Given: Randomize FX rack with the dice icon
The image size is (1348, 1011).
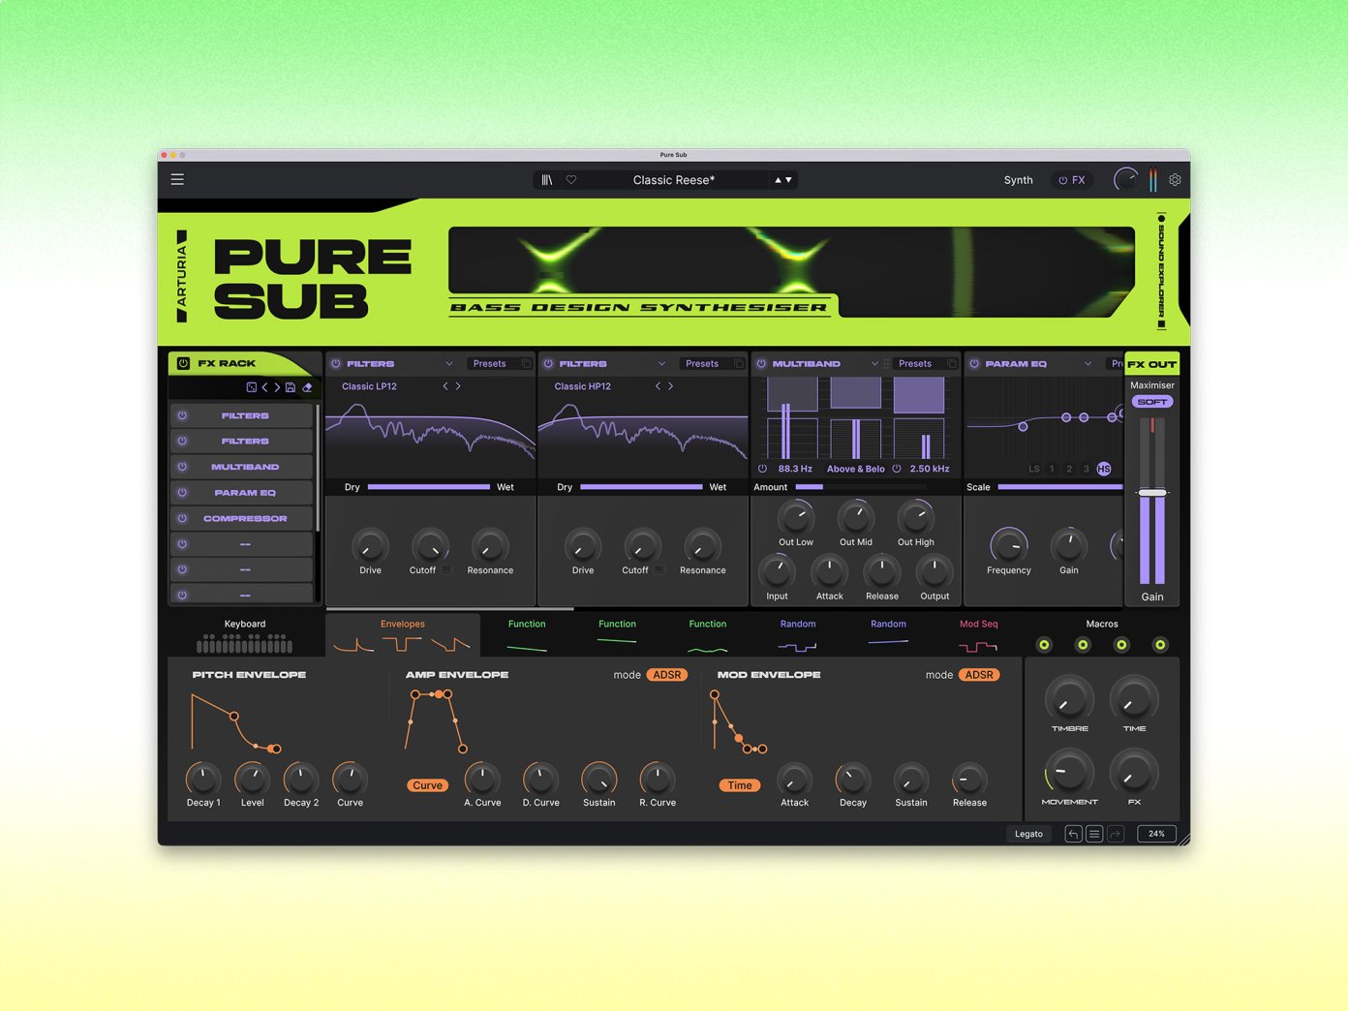Looking at the screenshot, I should pos(252,387).
